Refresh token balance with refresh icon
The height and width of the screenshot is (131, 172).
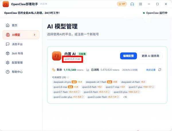160,70
